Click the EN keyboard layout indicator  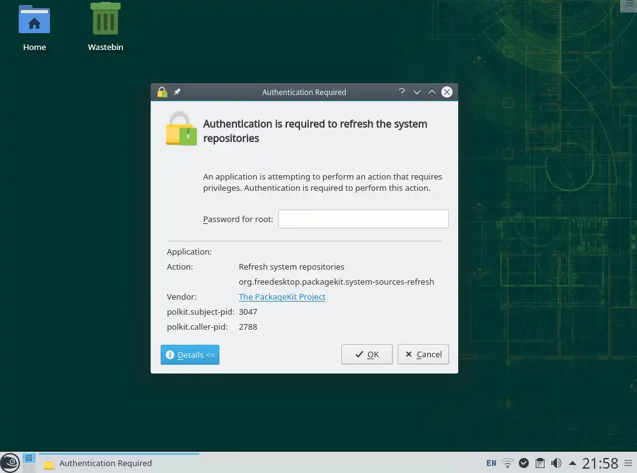491,463
